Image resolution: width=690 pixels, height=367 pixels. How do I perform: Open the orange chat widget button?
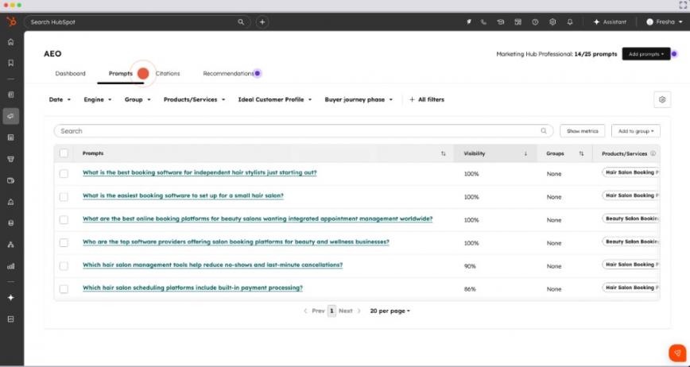click(x=677, y=353)
